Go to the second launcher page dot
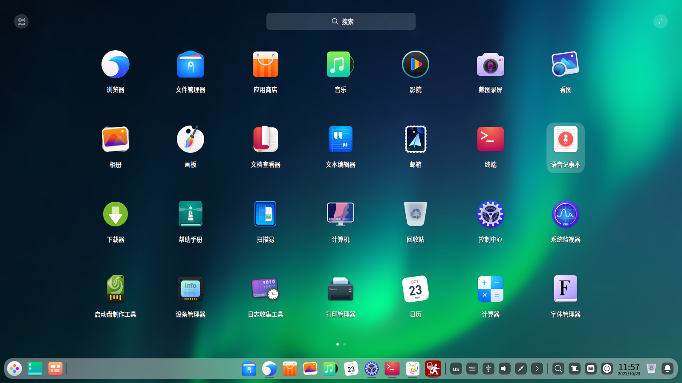The height and width of the screenshot is (383, 682). 344,344
